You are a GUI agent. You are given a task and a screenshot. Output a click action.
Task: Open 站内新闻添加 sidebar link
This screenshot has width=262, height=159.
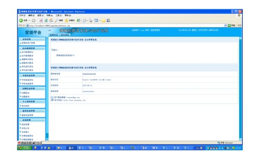pyautogui.click(x=27, y=52)
